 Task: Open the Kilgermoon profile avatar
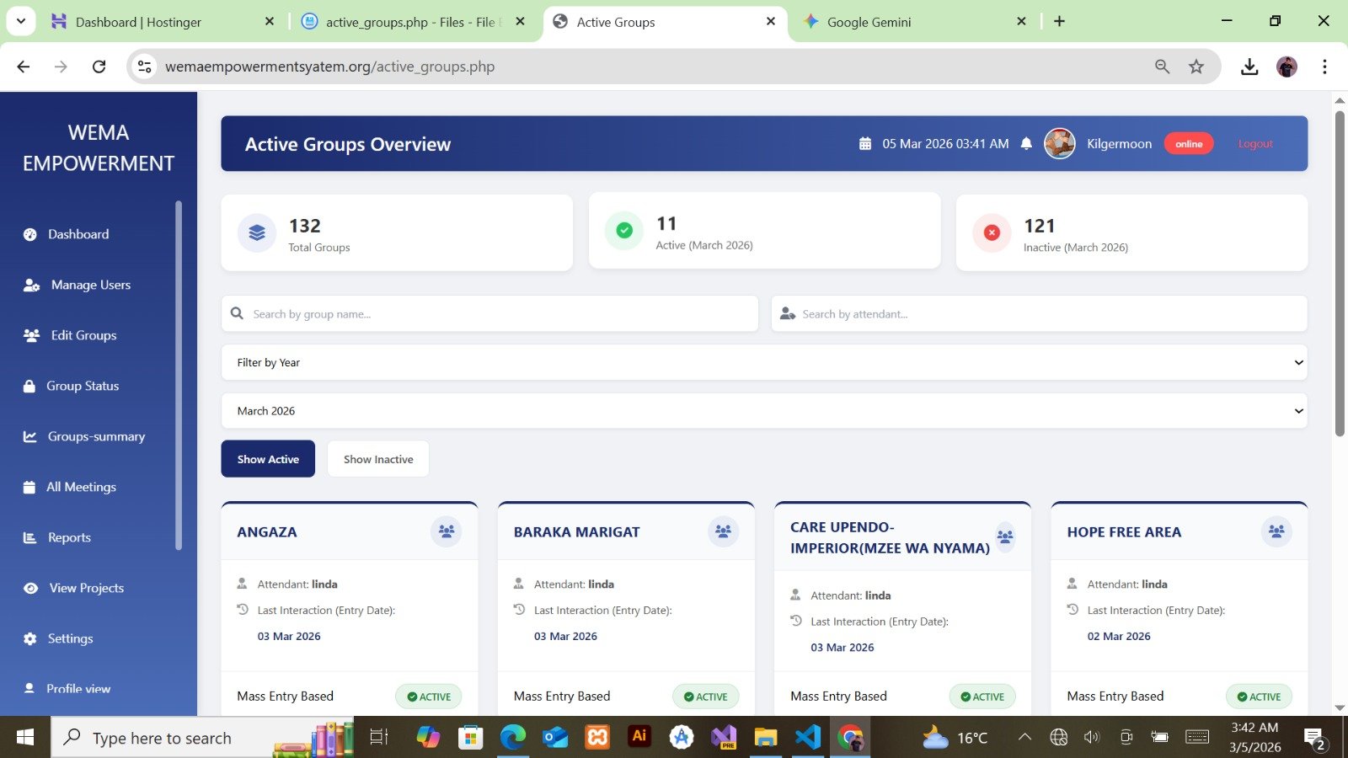(1059, 144)
